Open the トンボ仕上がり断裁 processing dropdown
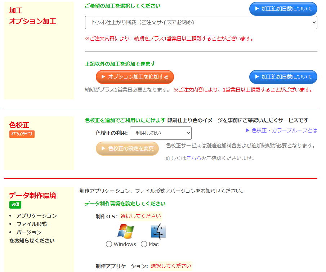 (x=201, y=22)
